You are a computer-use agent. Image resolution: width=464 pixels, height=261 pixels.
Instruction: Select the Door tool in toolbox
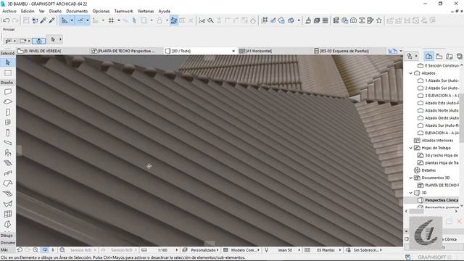click(x=8, y=112)
